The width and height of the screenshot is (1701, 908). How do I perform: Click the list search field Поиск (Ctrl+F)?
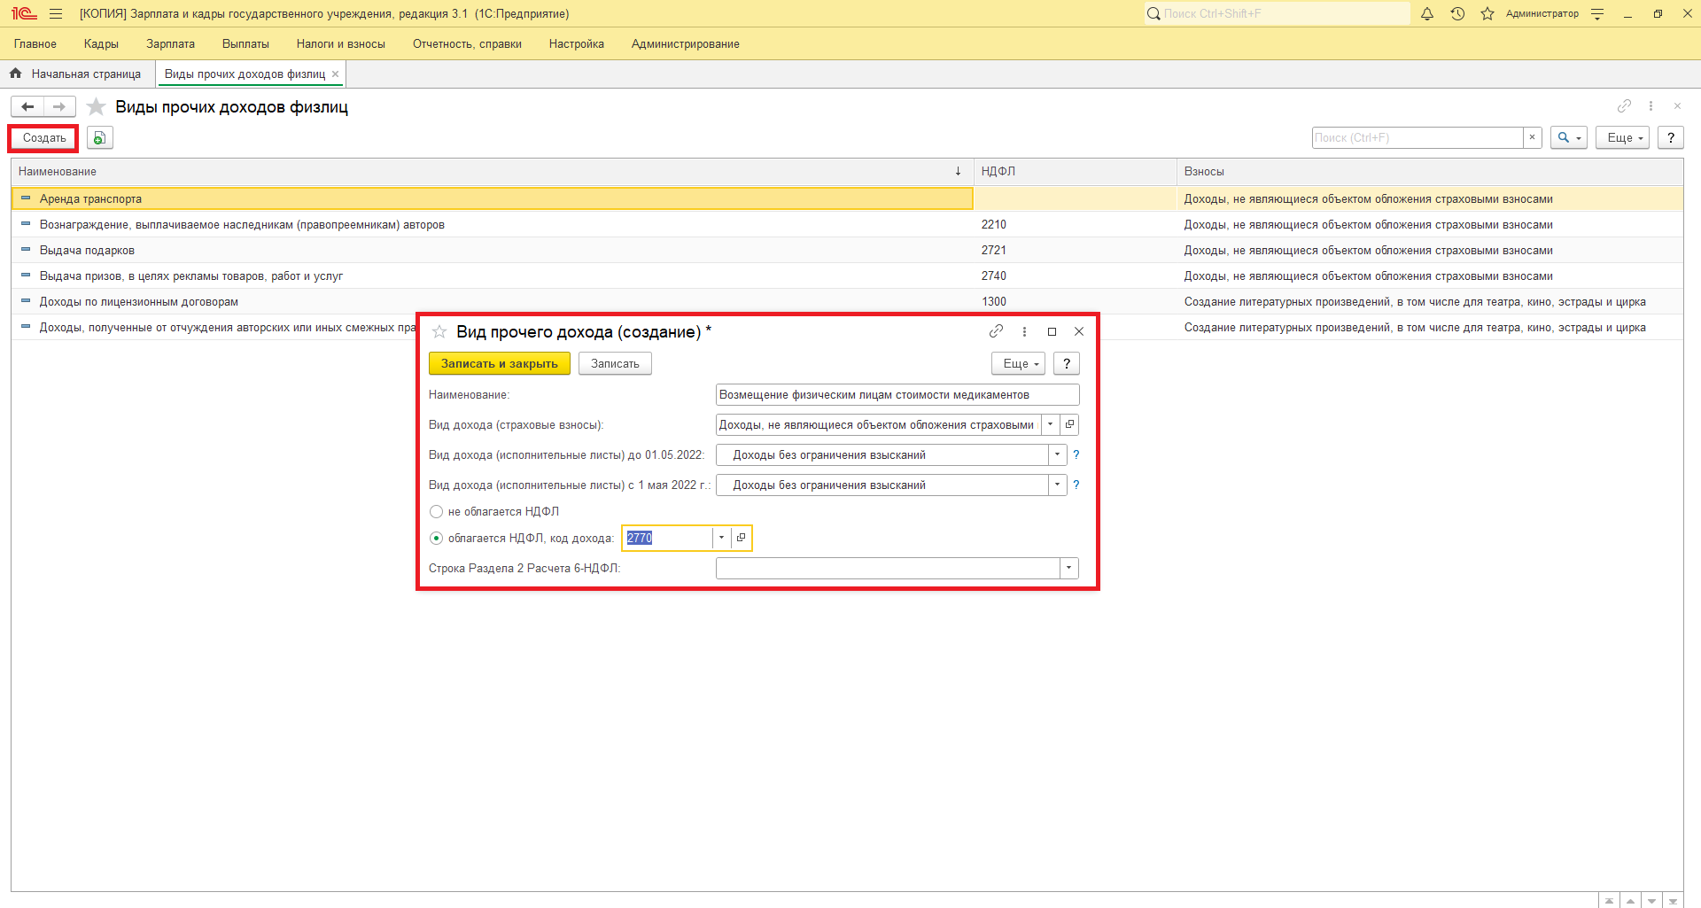1417,137
